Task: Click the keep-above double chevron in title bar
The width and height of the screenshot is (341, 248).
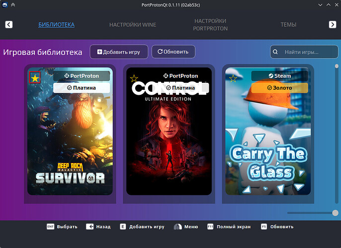Action: pyautogui.click(x=13, y=4)
